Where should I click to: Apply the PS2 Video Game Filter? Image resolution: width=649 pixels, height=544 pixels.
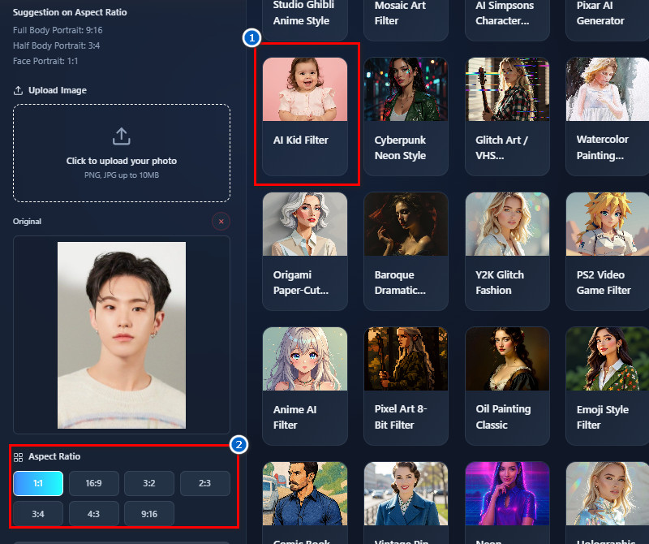pyautogui.click(x=607, y=250)
